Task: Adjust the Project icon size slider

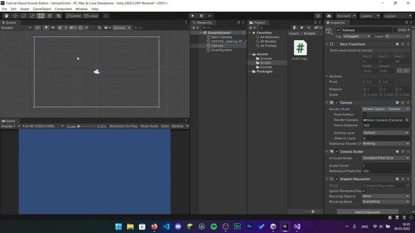Action: pyautogui.click(x=313, y=212)
